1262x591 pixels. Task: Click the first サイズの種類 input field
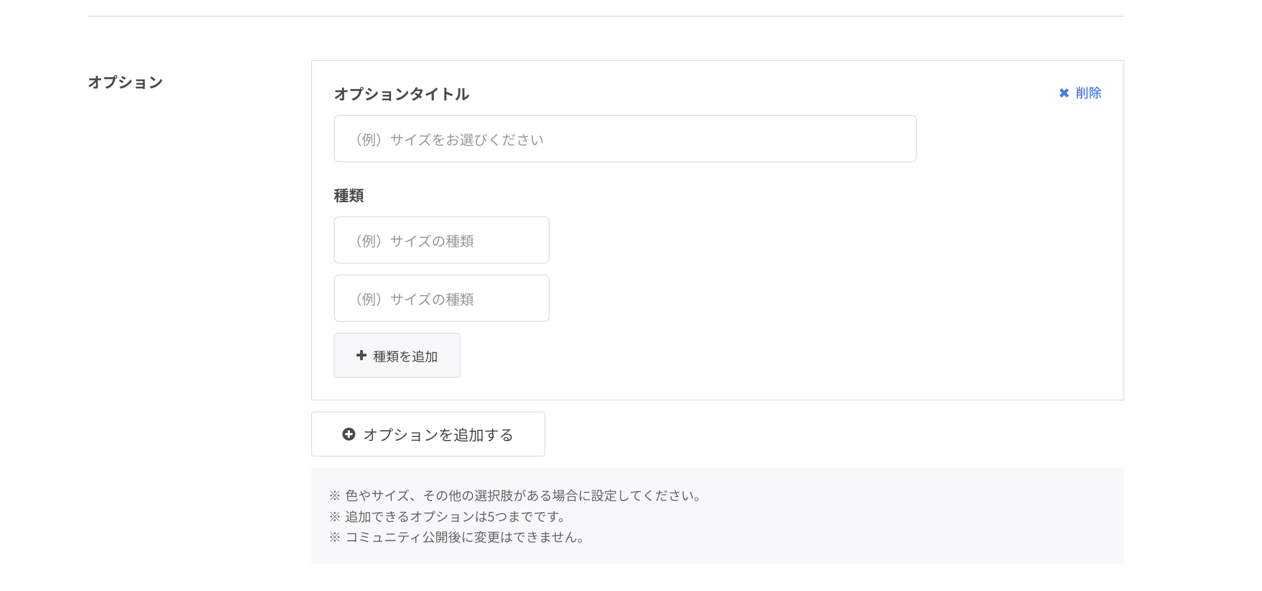click(441, 240)
